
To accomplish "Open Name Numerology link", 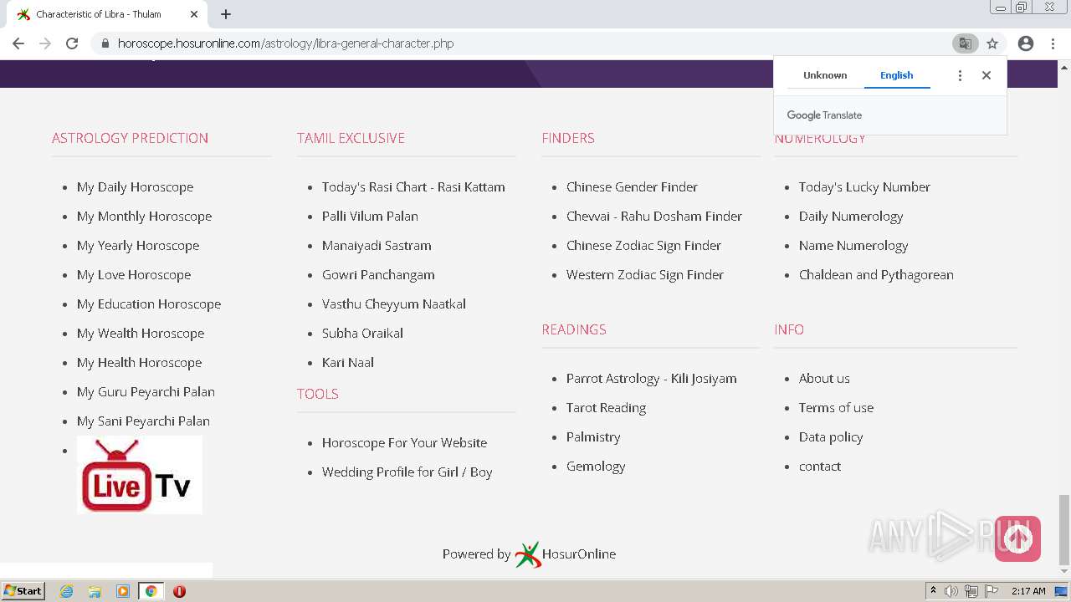I will click(853, 246).
